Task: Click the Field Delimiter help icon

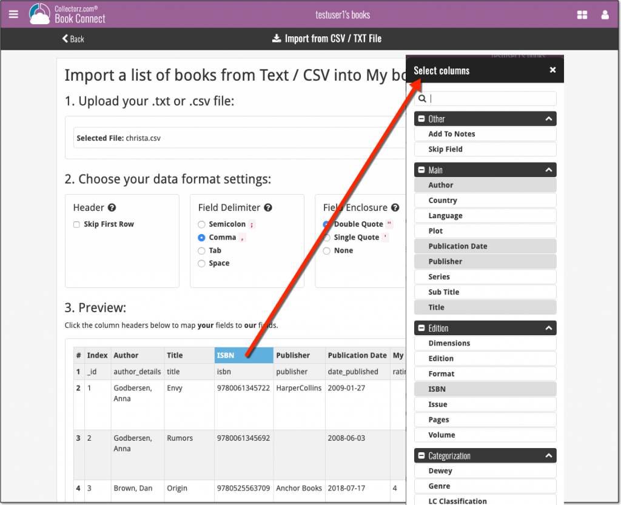Action: pyautogui.click(x=268, y=207)
